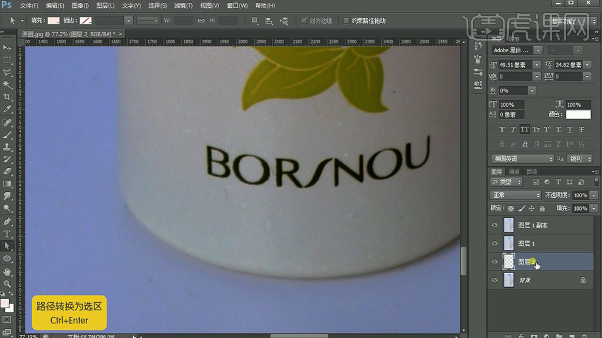Viewport: 602px width, 338px height.
Task: Click the foreground color swatch
Action: point(5,304)
